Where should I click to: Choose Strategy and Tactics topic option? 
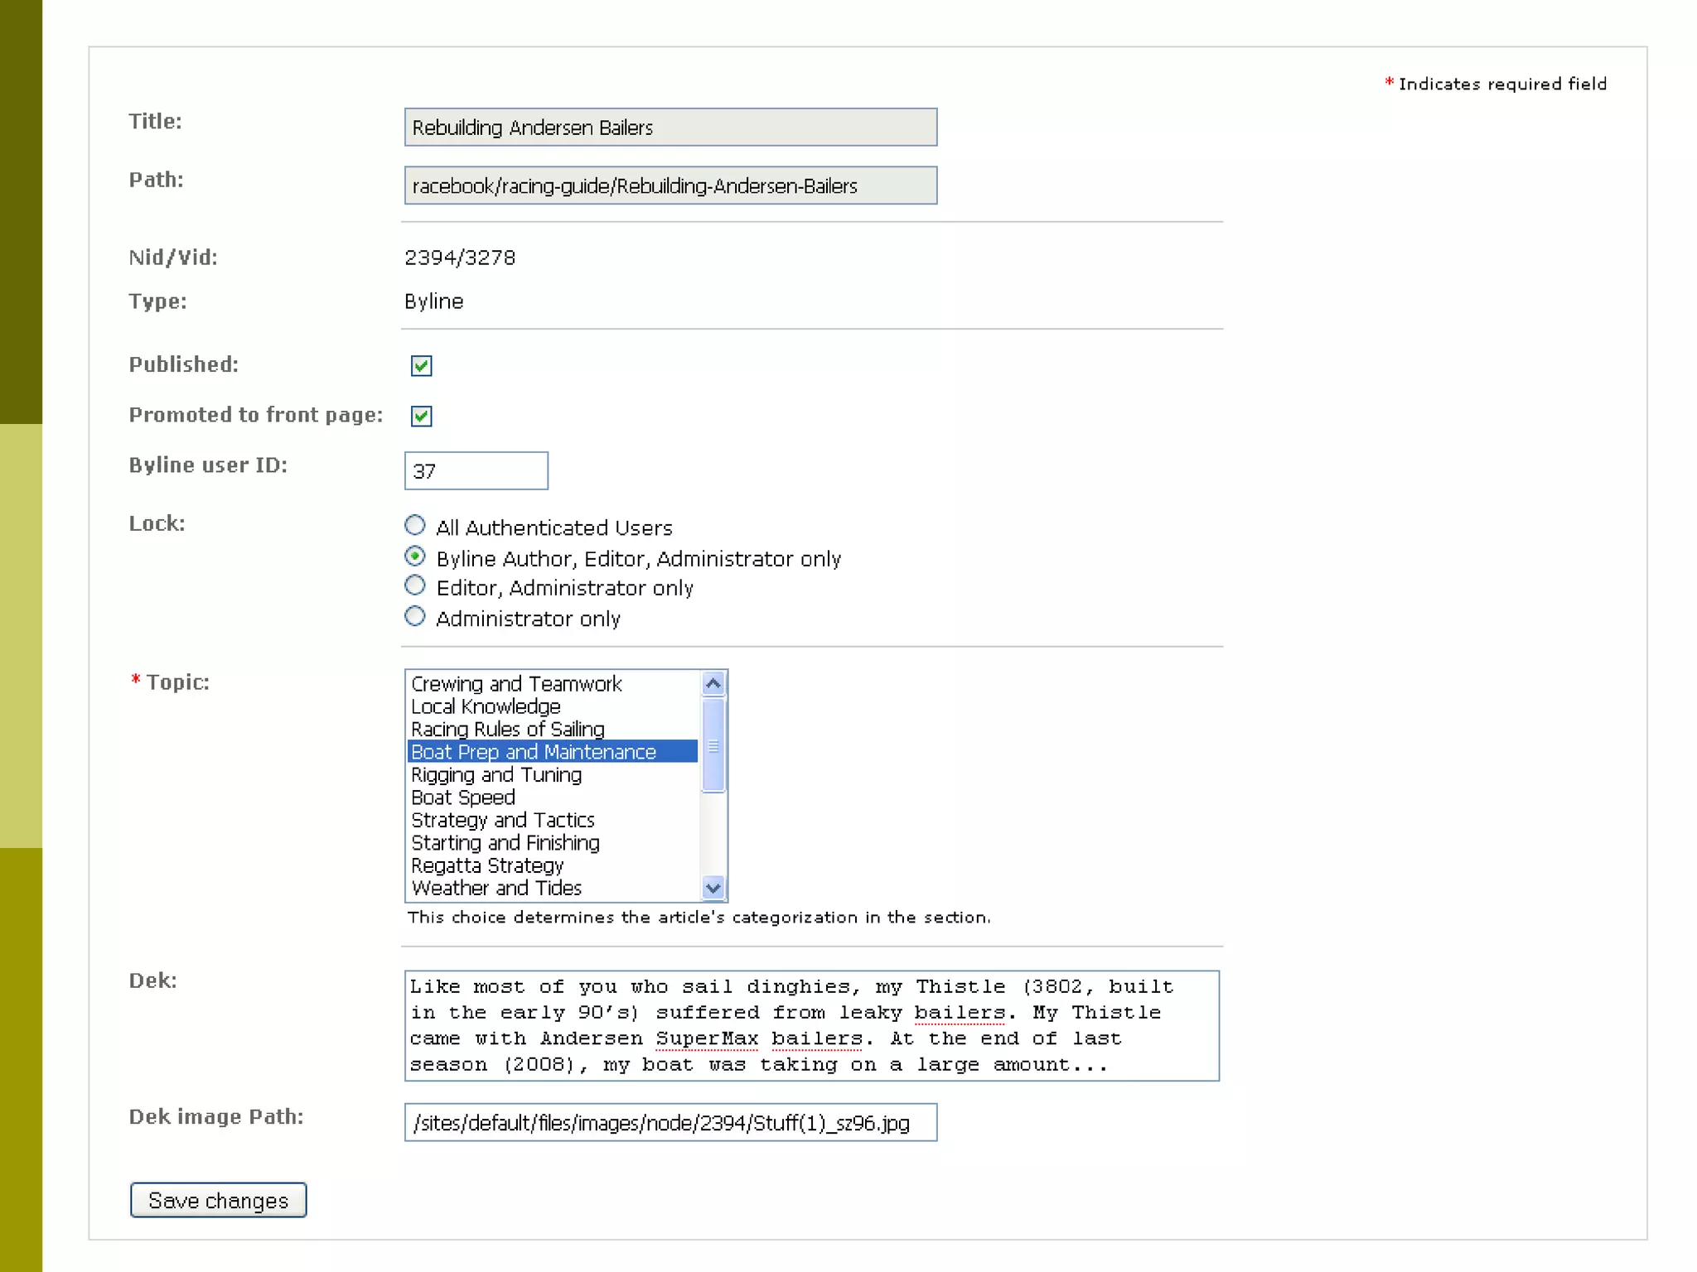pyautogui.click(x=503, y=821)
